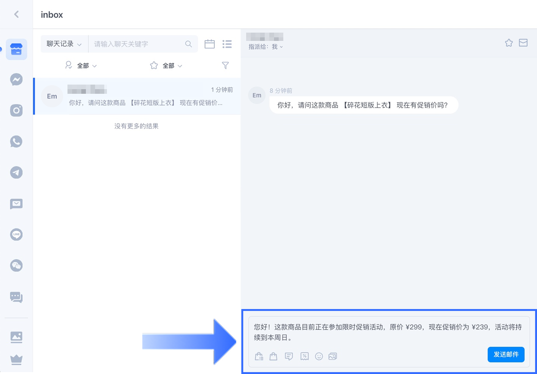Click the search magnifier icon
This screenshot has height=374, width=537.
tap(189, 44)
